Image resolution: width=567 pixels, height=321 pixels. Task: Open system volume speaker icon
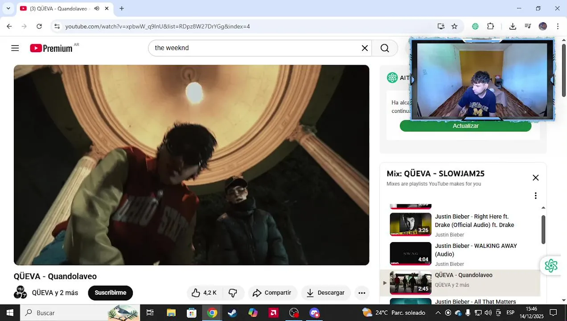(x=488, y=313)
